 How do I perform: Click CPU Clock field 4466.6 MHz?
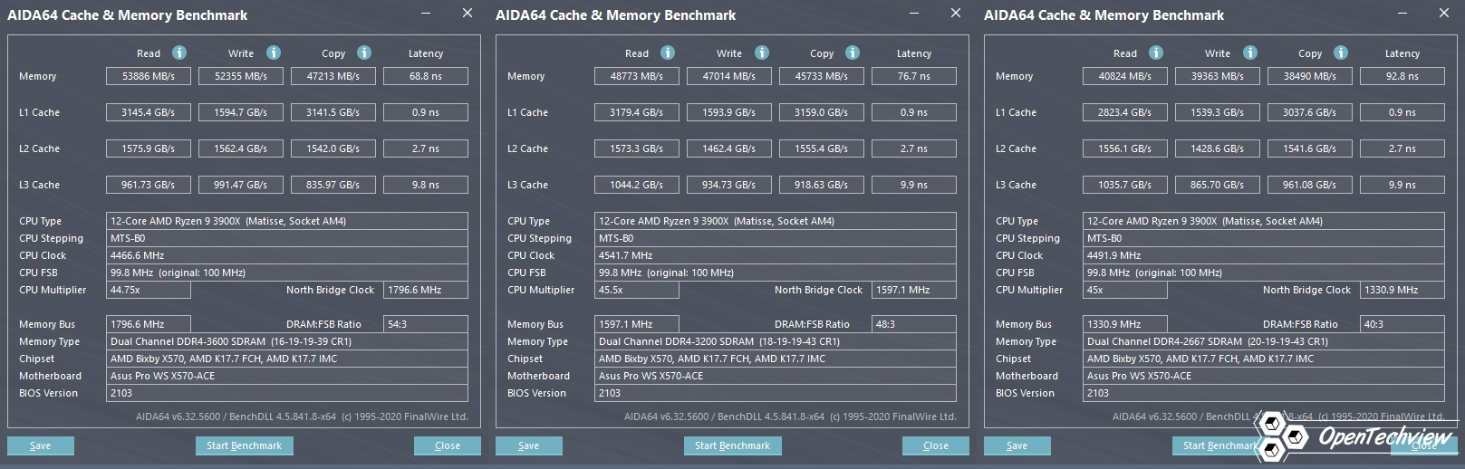(x=287, y=255)
